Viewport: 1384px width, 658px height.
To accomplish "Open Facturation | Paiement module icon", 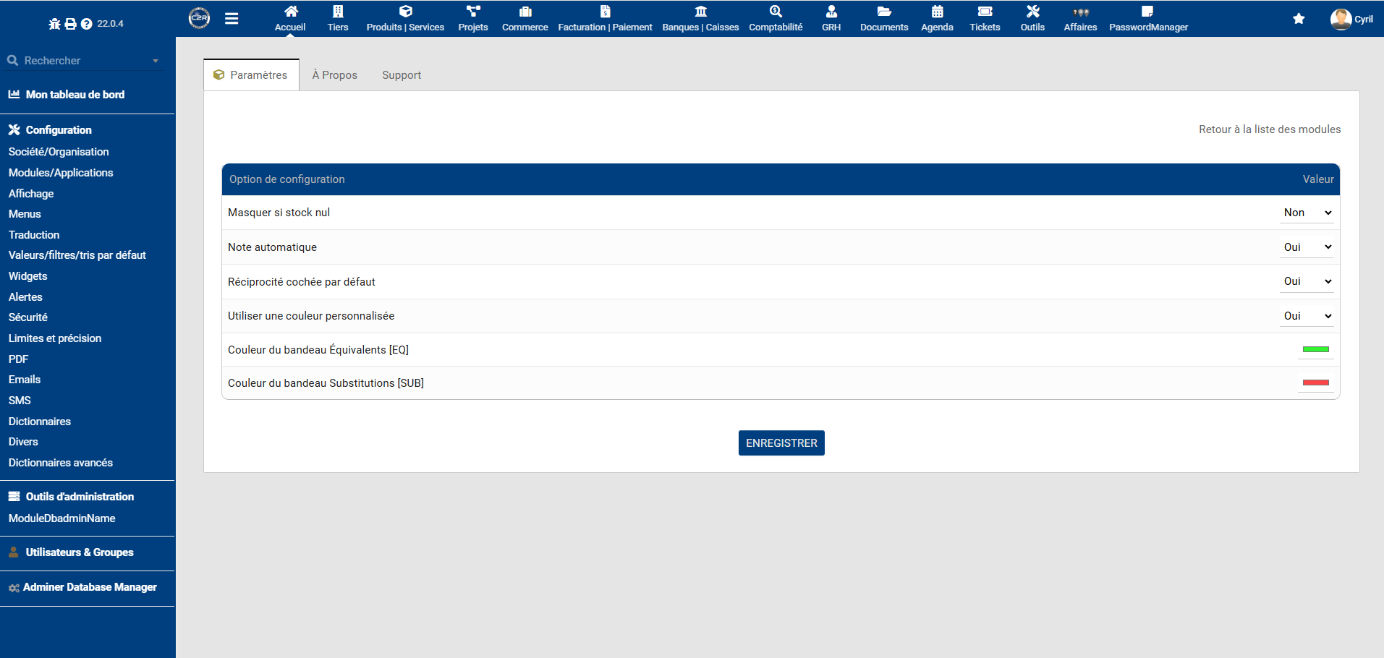I will (x=606, y=12).
